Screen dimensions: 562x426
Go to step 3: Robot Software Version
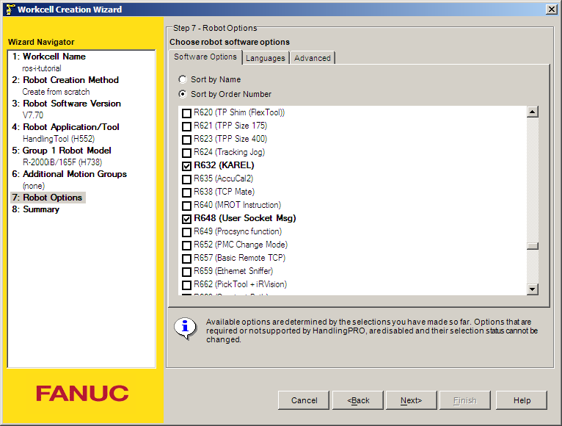pos(66,104)
